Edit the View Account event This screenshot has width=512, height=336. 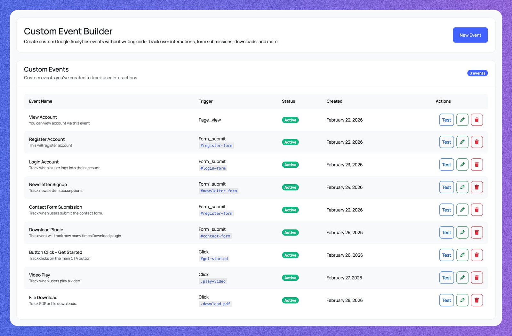[462, 120]
